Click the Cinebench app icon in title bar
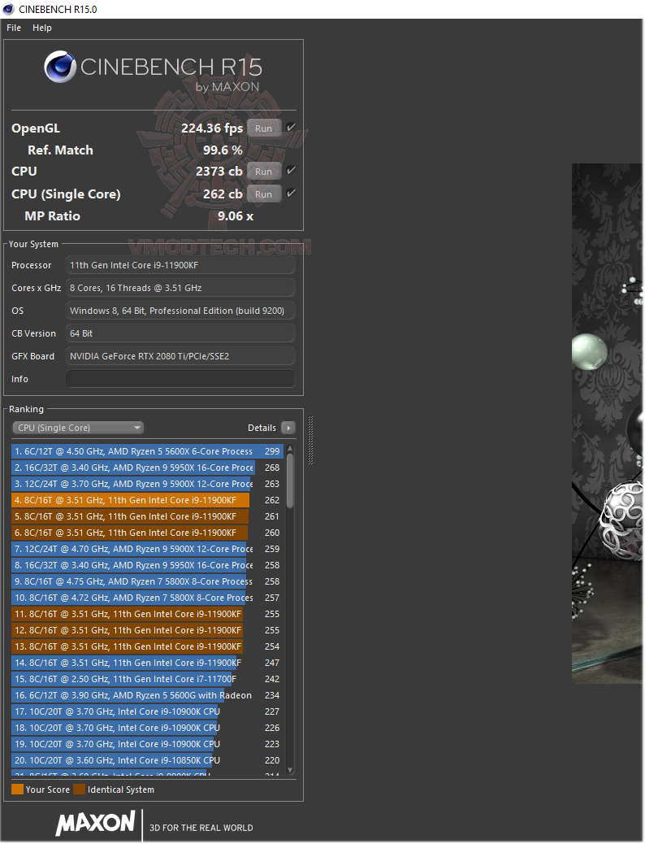This screenshot has height=844, width=645. click(8, 9)
